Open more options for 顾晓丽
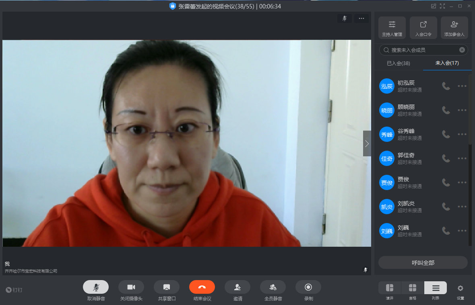Image resolution: width=475 pixels, height=305 pixels. click(462, 110)
